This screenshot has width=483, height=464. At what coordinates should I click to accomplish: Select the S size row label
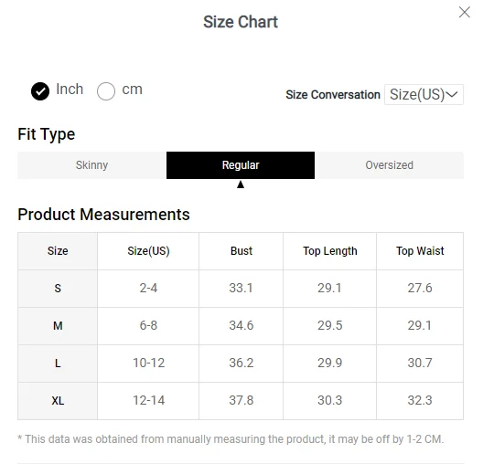tap(58, 289)
